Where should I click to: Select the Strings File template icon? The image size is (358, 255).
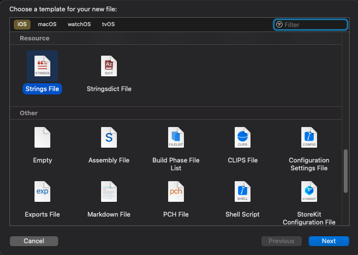(42, 65)
